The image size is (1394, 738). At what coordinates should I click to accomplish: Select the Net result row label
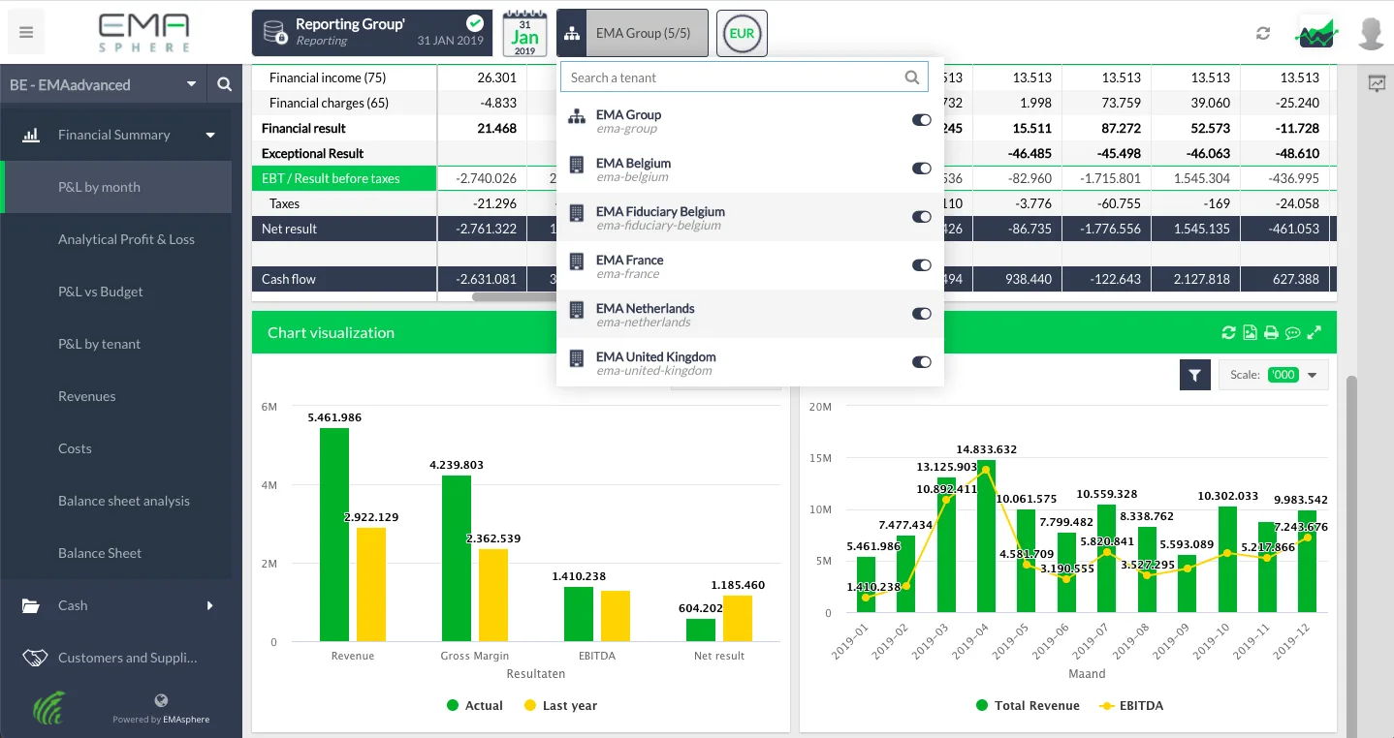click(x=289, y=229)
